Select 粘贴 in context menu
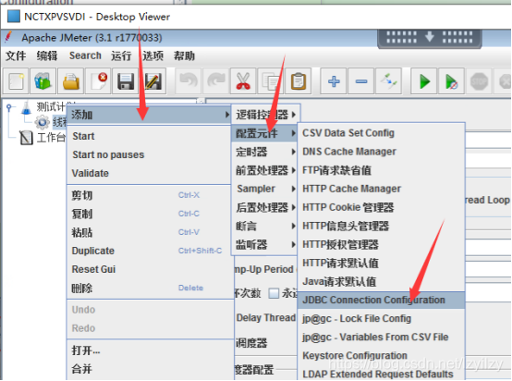Screen dimensions: 512x381 coord(149,232)
